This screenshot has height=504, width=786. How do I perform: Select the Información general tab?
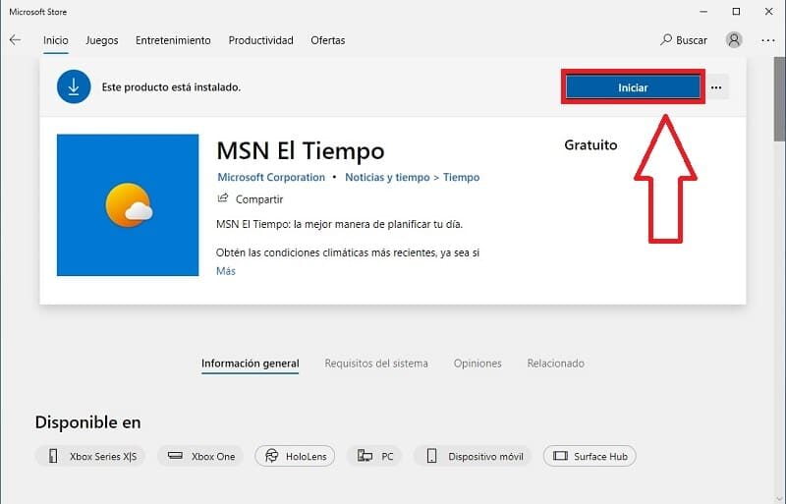(x=251, y=364)
